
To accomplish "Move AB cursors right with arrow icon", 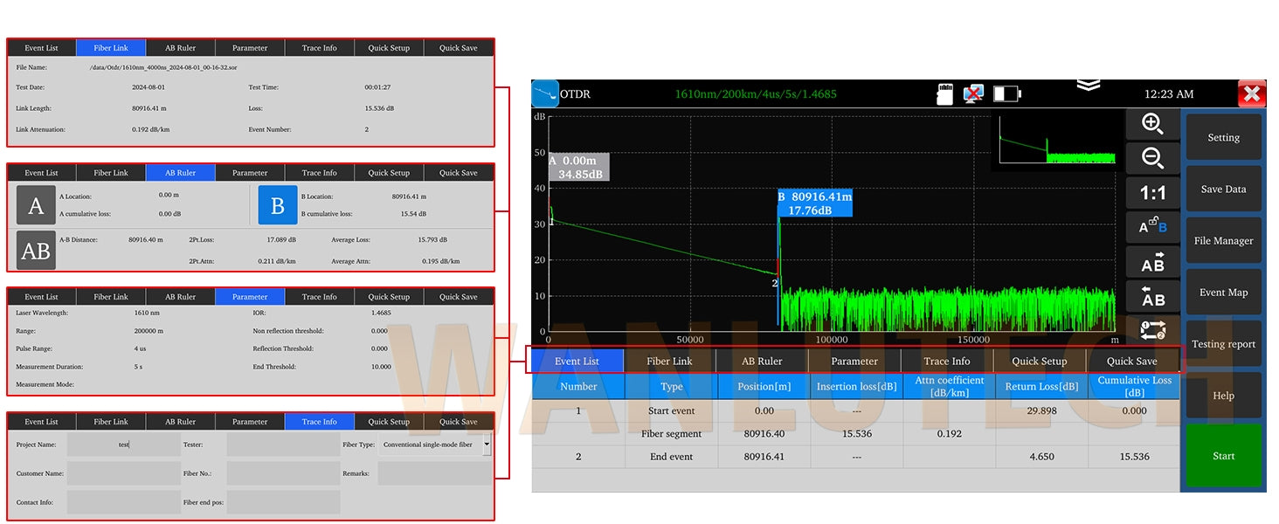I will [1152, 261].
